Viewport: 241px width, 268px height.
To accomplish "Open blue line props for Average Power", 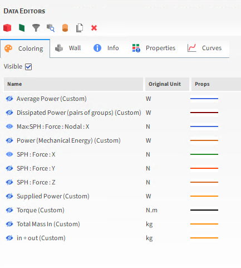I will point(204,99).
